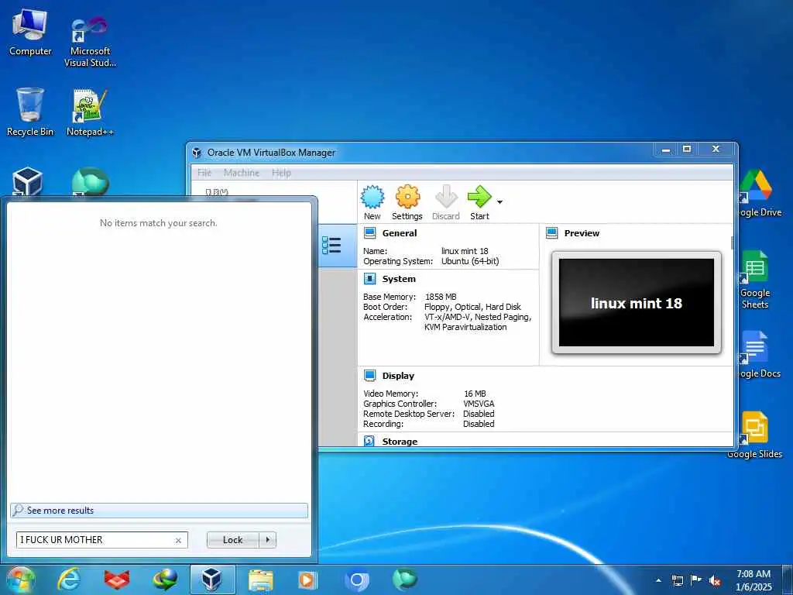Image resolution: width=793 pixels, height=595 pixels.
Task: Click the Show desktop strip
Action: click(787, 580)
